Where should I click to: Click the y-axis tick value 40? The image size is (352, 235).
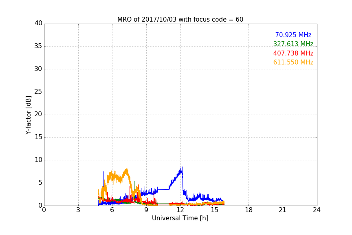[38, 23]
